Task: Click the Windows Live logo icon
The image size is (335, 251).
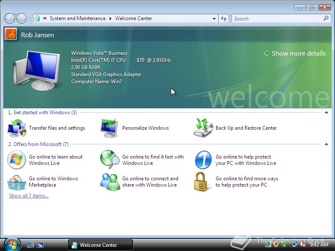Action: pos(16,160)
